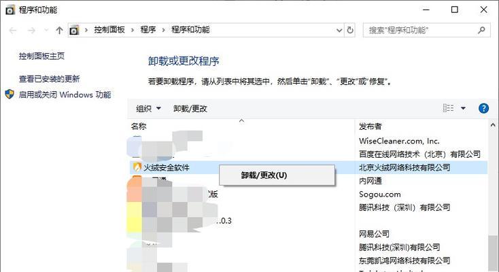
Task: Choose 卸载/更改(U) from context menu
Action: [277, 175]
